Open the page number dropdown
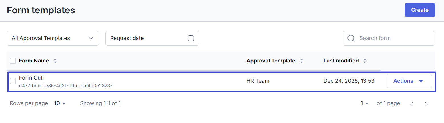444x123 pixels. [365, 103]
